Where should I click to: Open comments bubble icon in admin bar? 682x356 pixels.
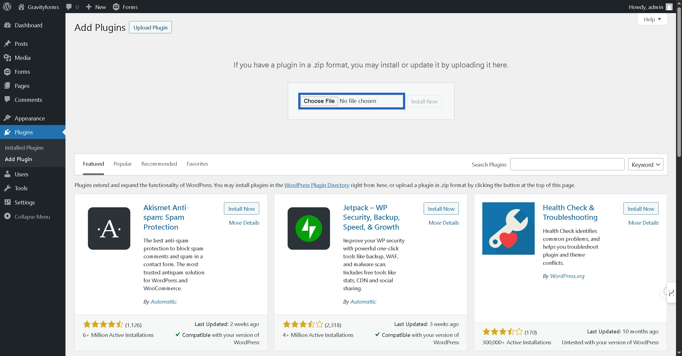coord(69,7)
